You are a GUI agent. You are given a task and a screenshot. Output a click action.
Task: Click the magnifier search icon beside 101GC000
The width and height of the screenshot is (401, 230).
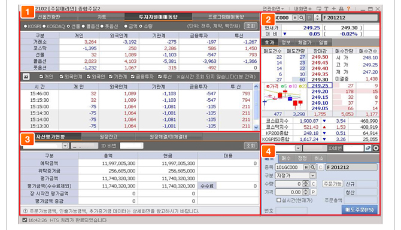[312, 167]
